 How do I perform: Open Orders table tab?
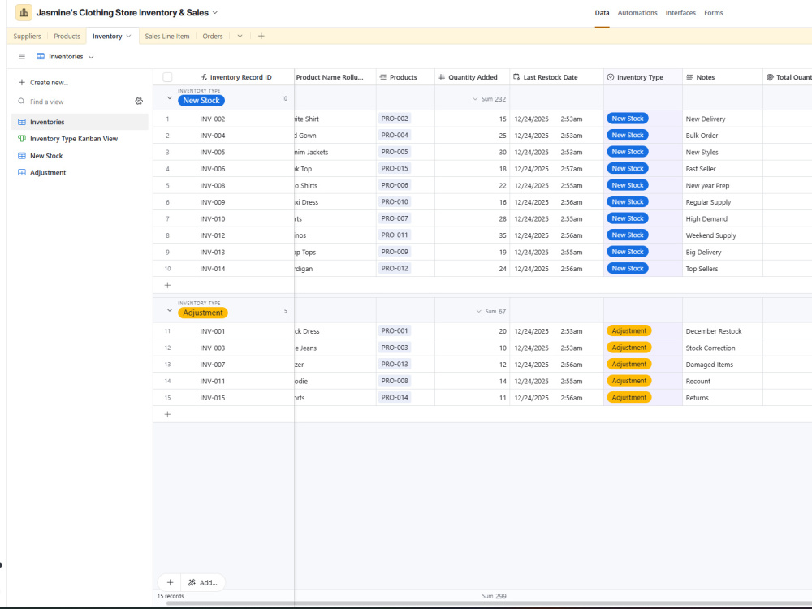(x=212, y=37)
